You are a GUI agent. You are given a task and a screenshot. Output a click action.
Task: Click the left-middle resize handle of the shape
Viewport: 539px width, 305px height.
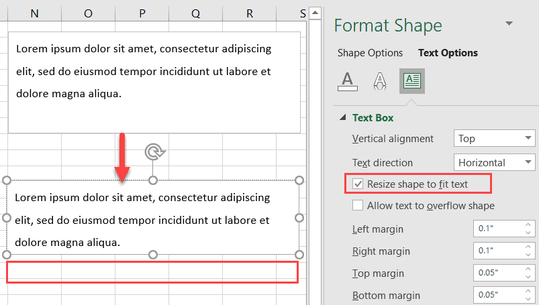7,218
